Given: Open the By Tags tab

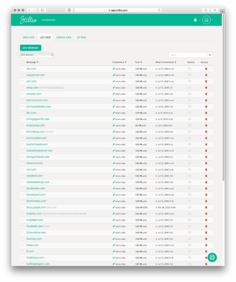Looking at the screenshot, I should [82, 37].
